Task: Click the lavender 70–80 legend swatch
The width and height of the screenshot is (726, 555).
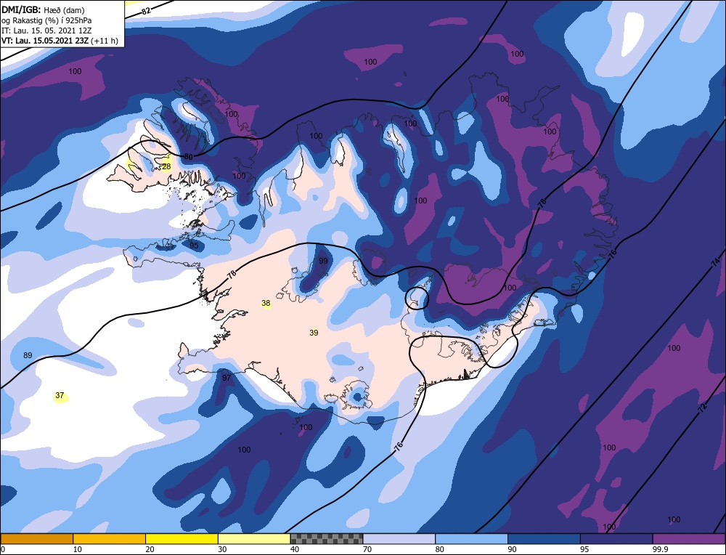Action: tap(399, 538)
